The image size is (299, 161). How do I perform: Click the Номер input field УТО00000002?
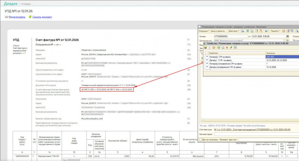pos(230,36)
